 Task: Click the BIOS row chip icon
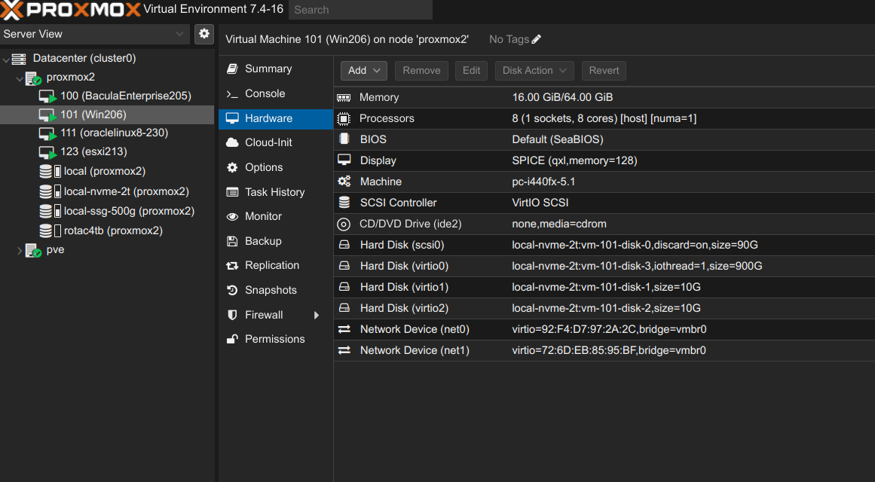344,139
